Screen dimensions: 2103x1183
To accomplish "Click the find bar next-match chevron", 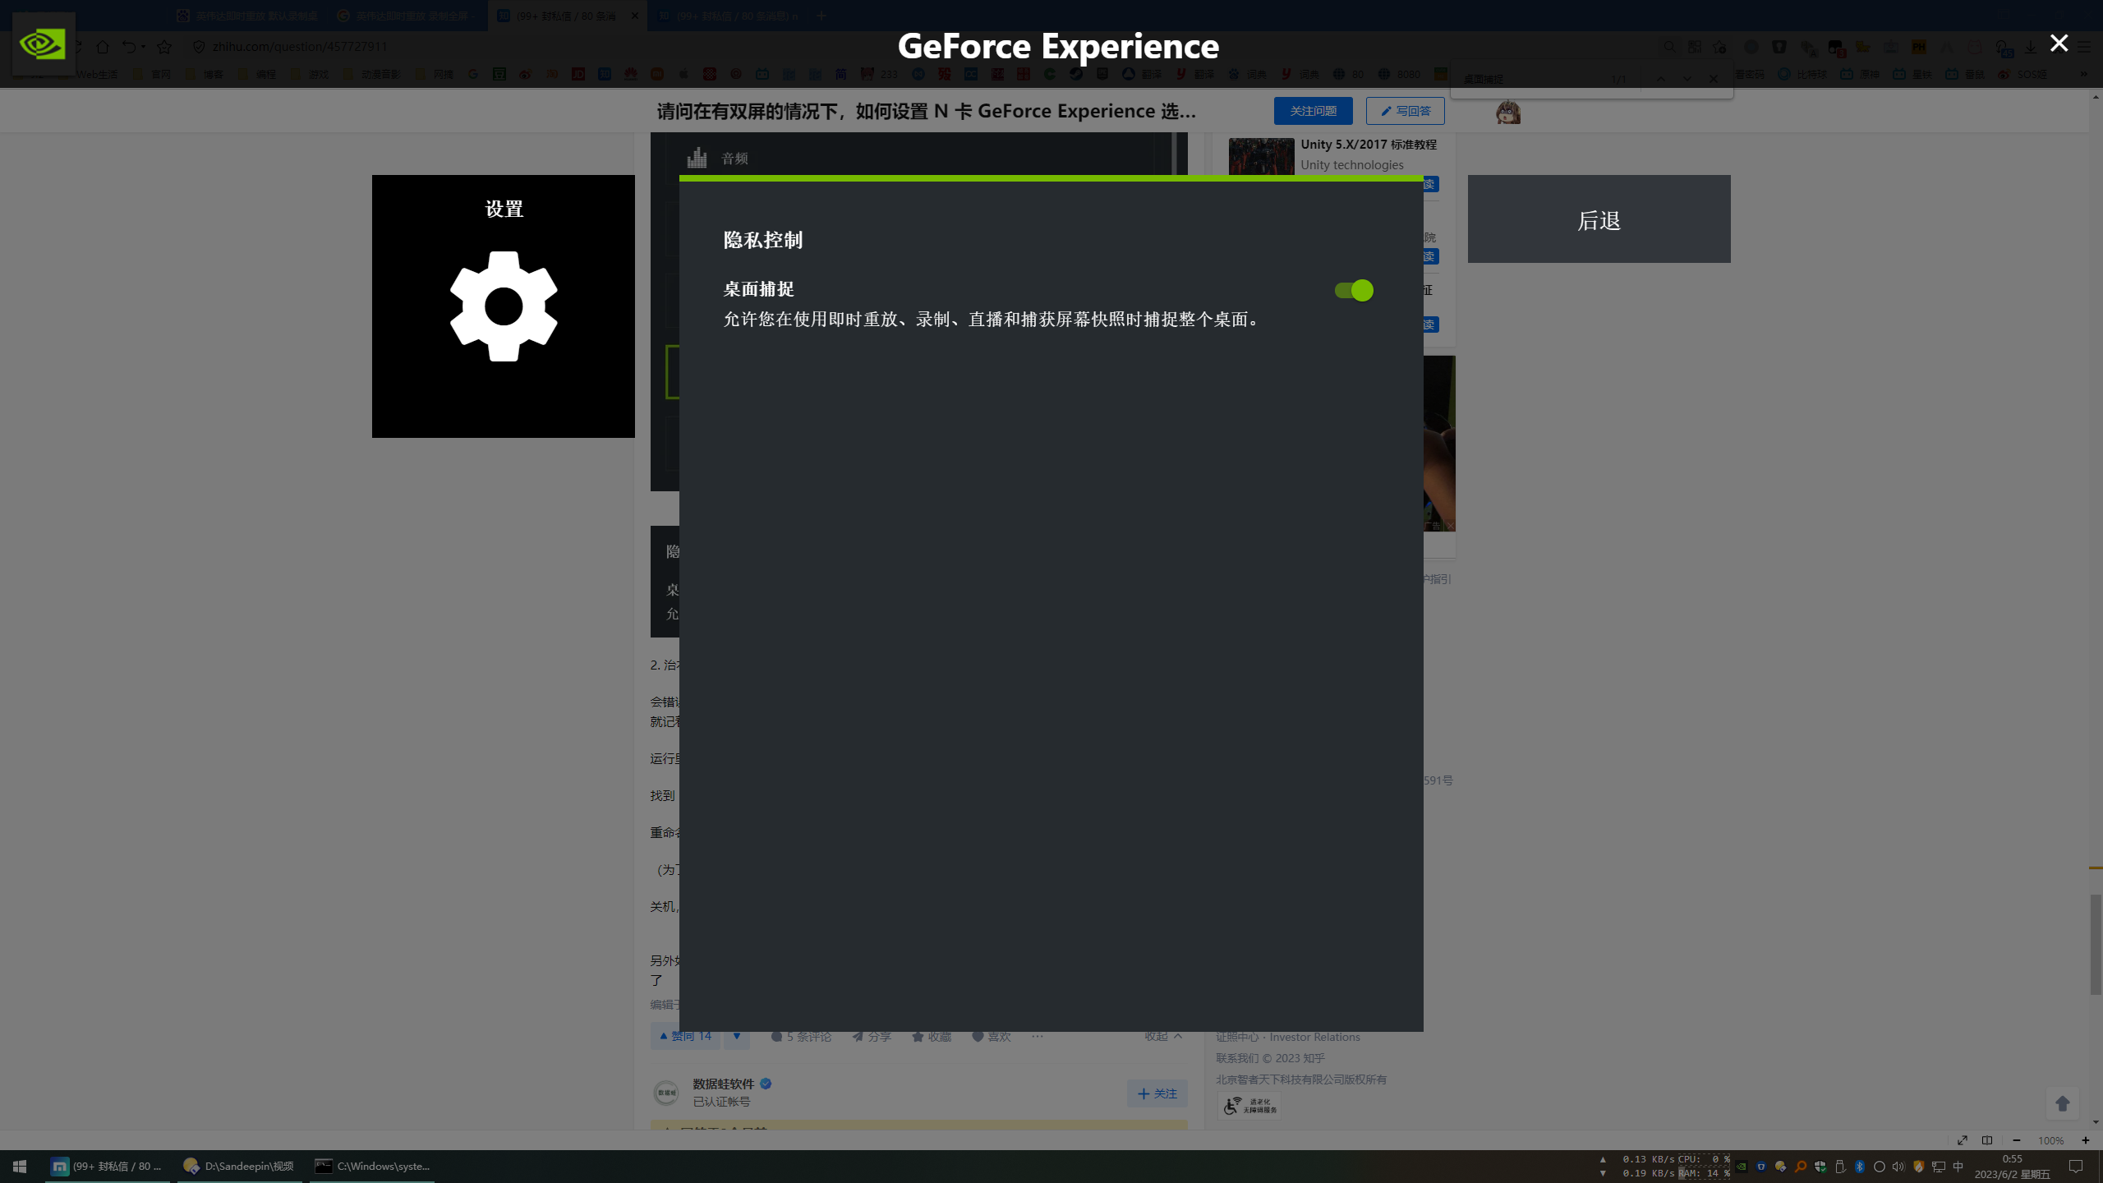I will [x=1687, y=79].
